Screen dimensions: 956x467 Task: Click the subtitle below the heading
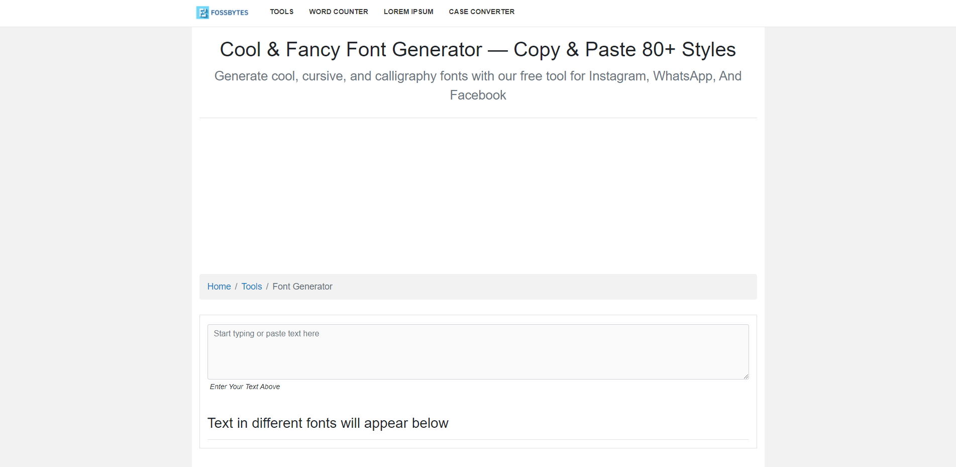(x=477, y=85)
